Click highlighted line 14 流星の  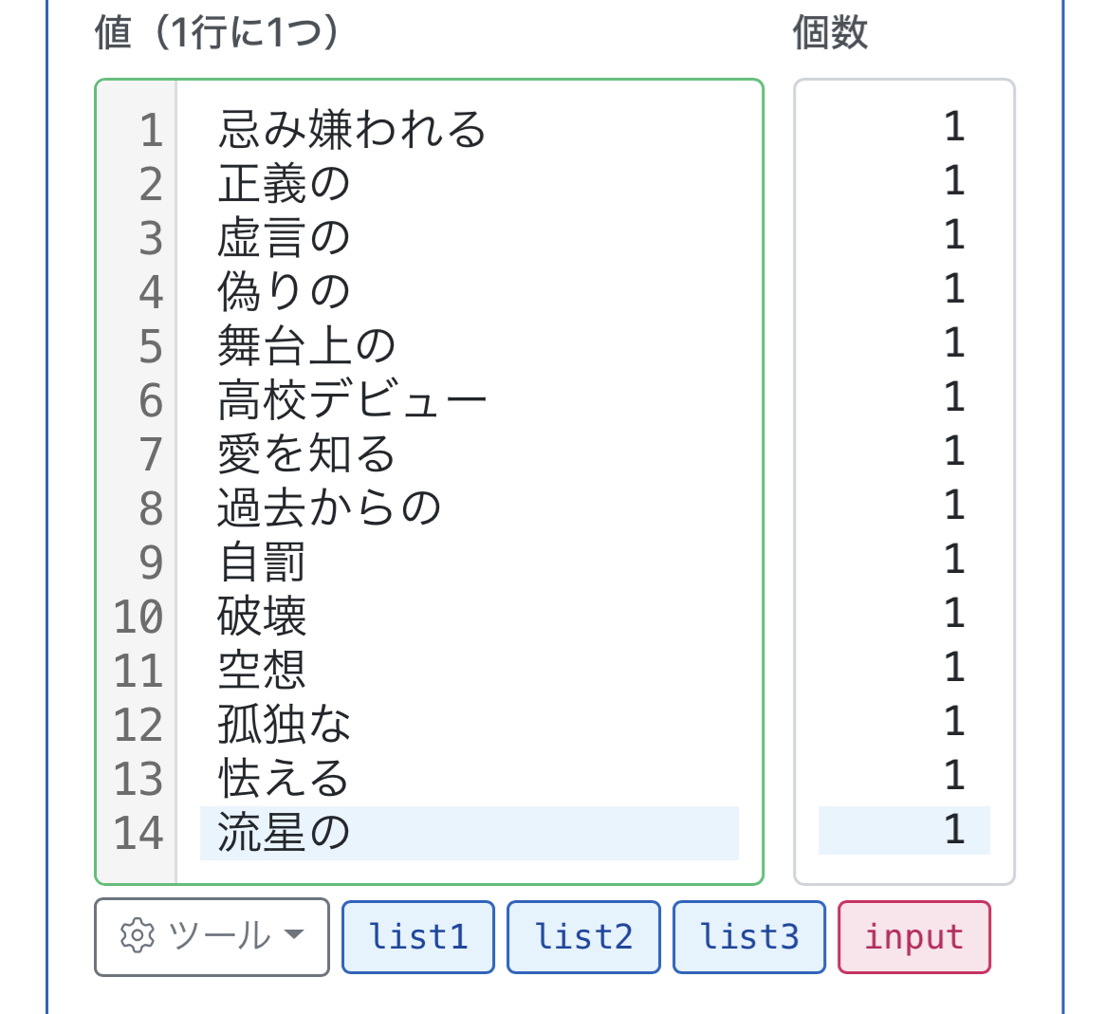click(x=284, y=833)
